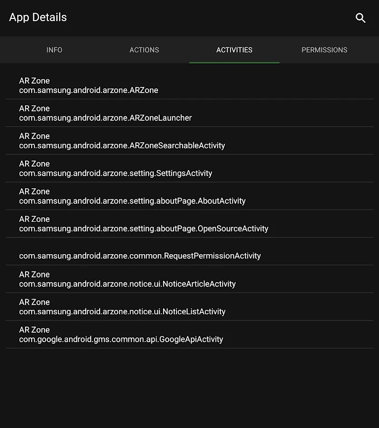Tap the OpenSourceActivity list item
This screenshot has width=379, height=428.
144,229
